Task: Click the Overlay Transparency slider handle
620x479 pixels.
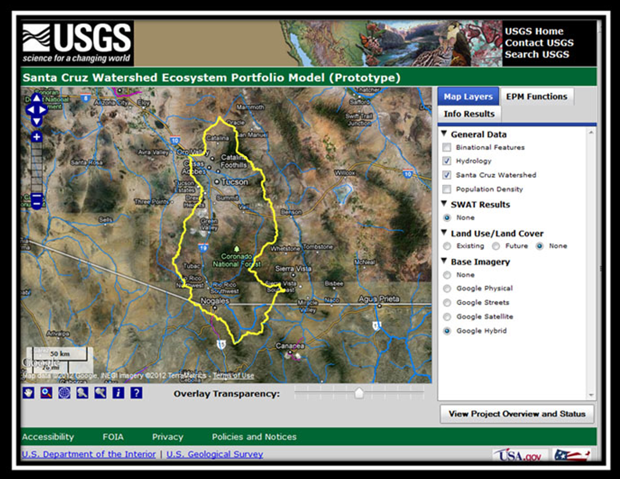Action: 359,393
